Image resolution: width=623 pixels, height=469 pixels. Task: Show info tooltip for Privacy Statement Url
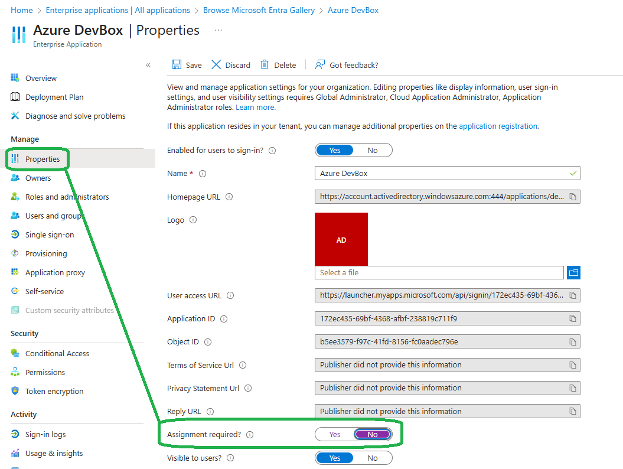249,388
